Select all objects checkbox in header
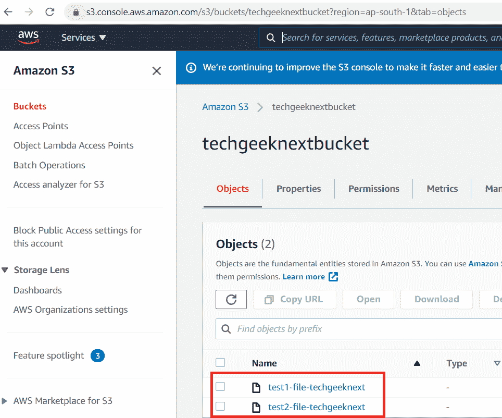Image resolution: width=502 pixels, height=418 pixels. 220,363
